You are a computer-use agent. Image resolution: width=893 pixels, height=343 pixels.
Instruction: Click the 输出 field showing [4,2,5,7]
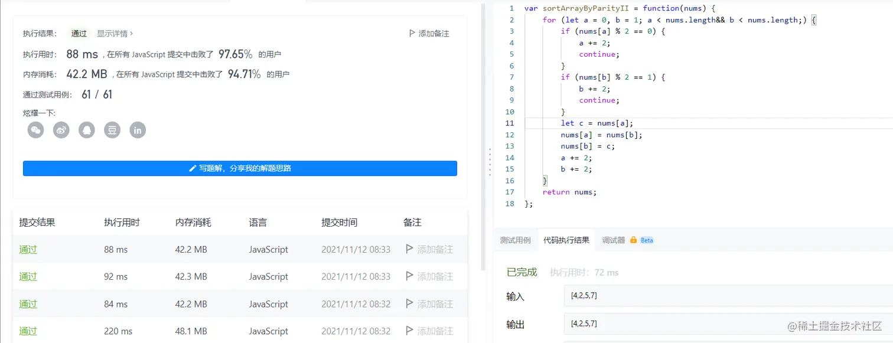[x=728, y=324]
